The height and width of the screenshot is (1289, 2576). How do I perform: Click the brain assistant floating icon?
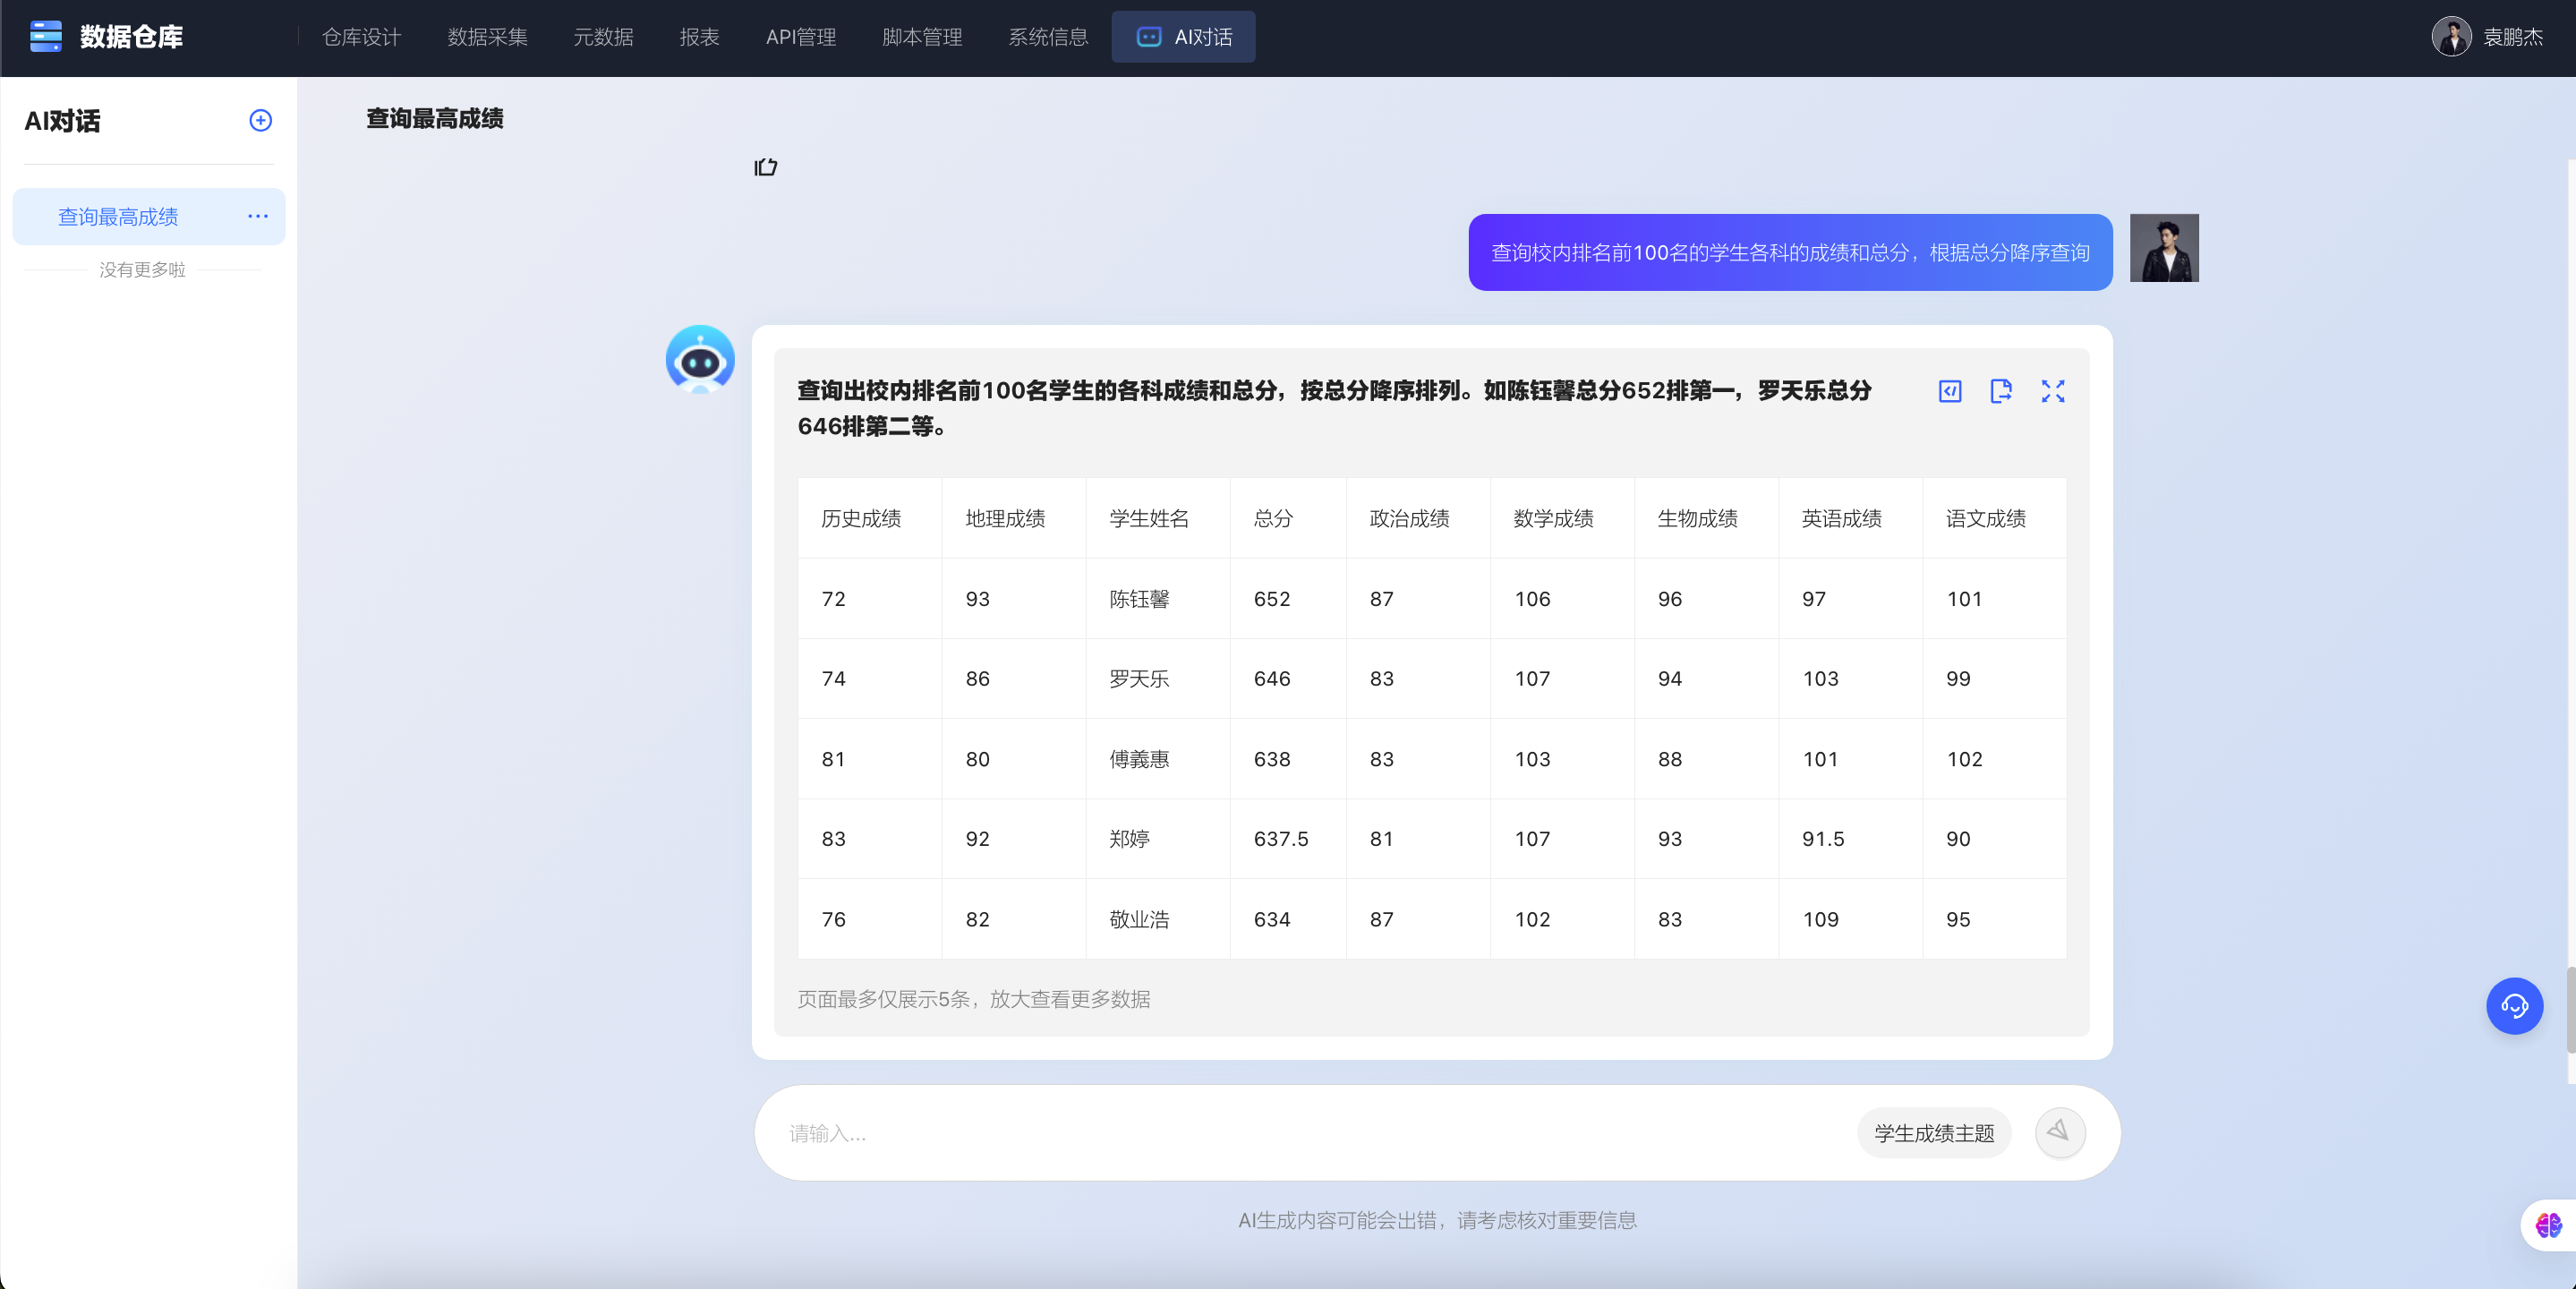pyautogui.click(x=2548, y=1224)
